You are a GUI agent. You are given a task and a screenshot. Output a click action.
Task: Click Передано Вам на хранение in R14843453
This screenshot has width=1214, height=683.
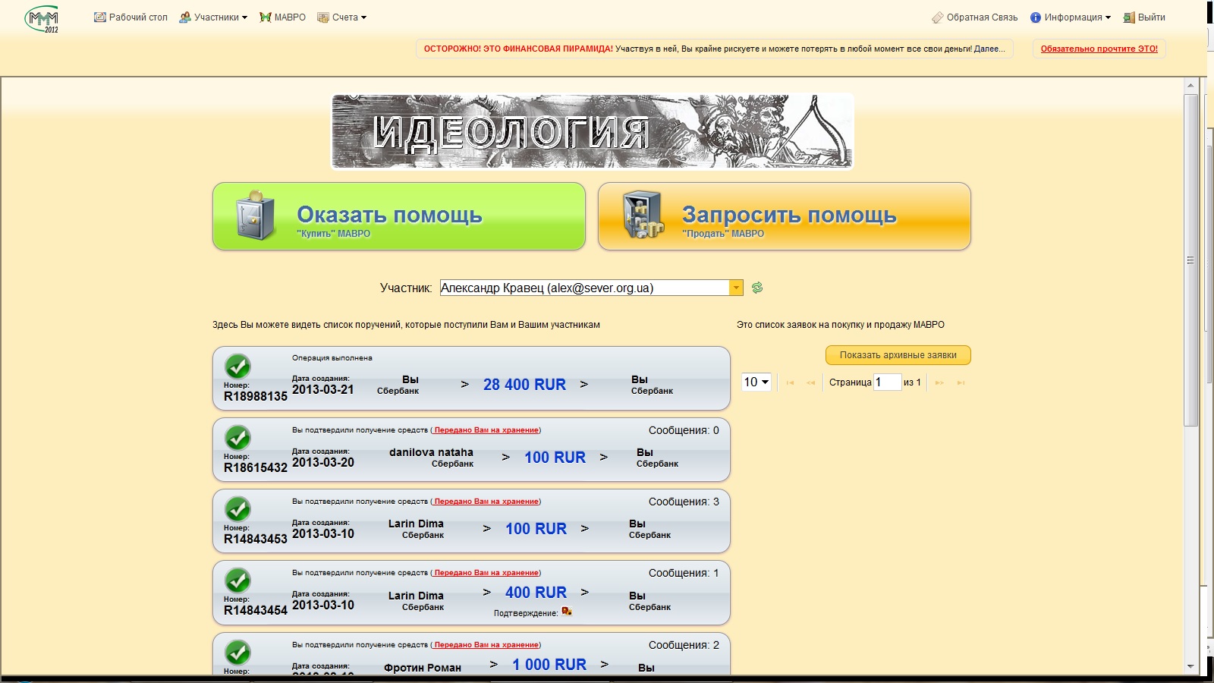[x=486, y=502]
